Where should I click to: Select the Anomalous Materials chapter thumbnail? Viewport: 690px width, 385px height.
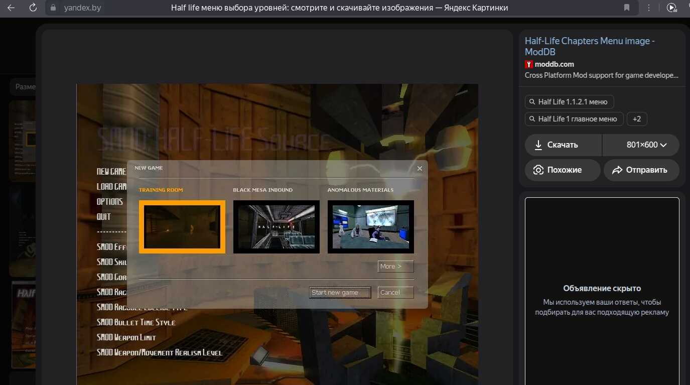[x=371, y=227]
